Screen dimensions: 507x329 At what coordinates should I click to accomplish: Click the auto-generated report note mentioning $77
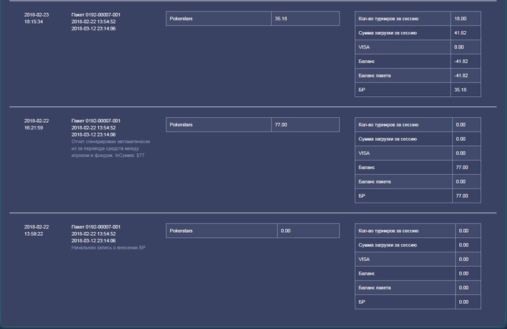tap(111, 148)
